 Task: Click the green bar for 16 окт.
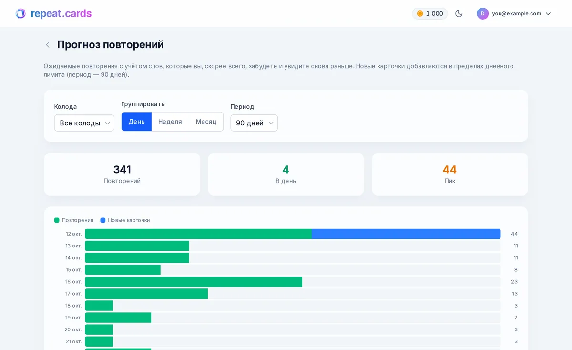pos(194,282)
